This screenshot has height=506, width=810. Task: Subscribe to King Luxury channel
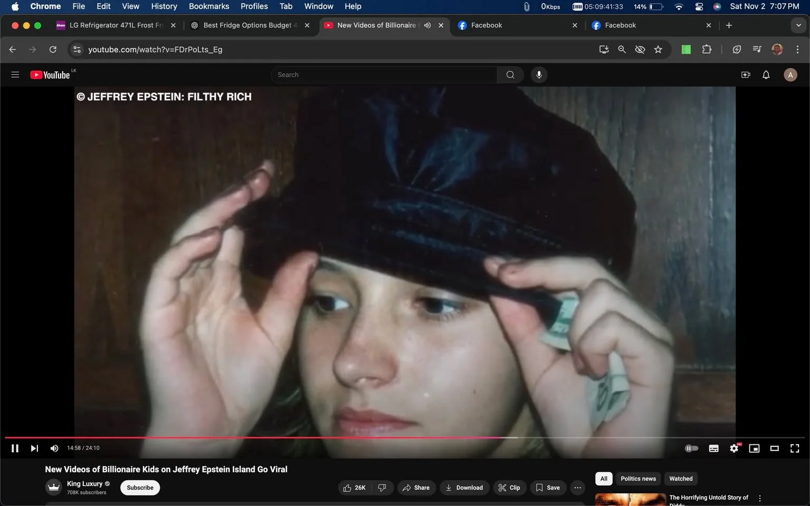pyautogui.click(x=140, y=488)
